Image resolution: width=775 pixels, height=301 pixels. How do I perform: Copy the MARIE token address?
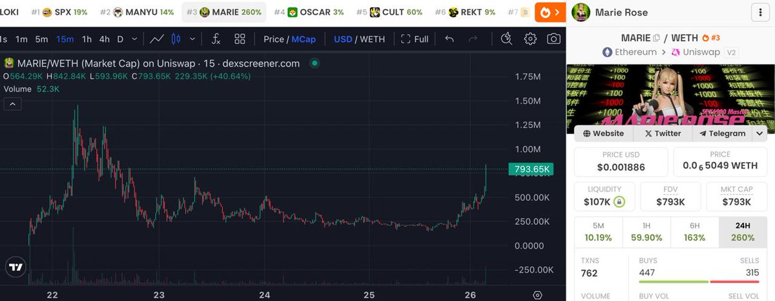click(x=656, y=38)
